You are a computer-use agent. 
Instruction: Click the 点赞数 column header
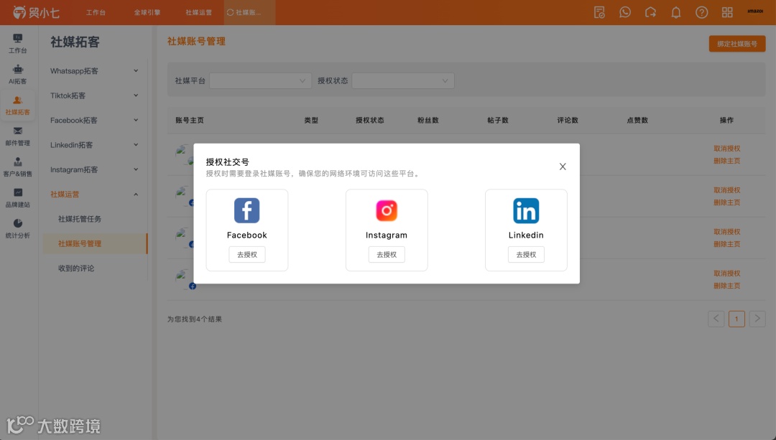[637, 120]
